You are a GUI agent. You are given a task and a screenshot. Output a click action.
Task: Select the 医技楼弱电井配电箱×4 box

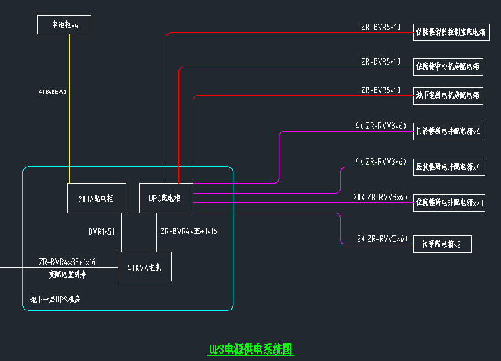click(448, 167)
